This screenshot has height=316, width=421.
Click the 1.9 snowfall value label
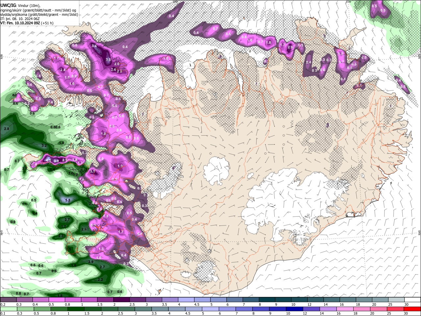coord(120,166)
